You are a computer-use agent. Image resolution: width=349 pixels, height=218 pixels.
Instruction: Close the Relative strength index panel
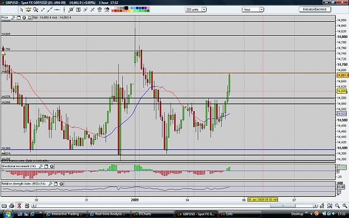tap(61, 184)
